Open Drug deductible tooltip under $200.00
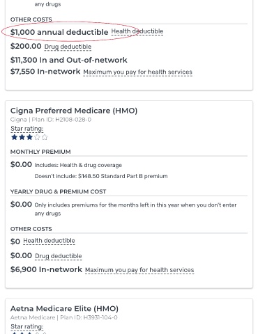 click(68, 47)
